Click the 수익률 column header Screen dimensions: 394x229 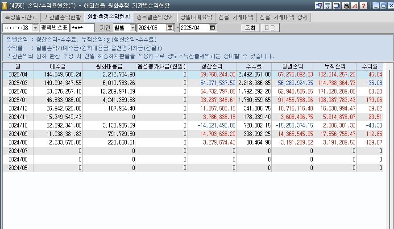click(369, 66)
